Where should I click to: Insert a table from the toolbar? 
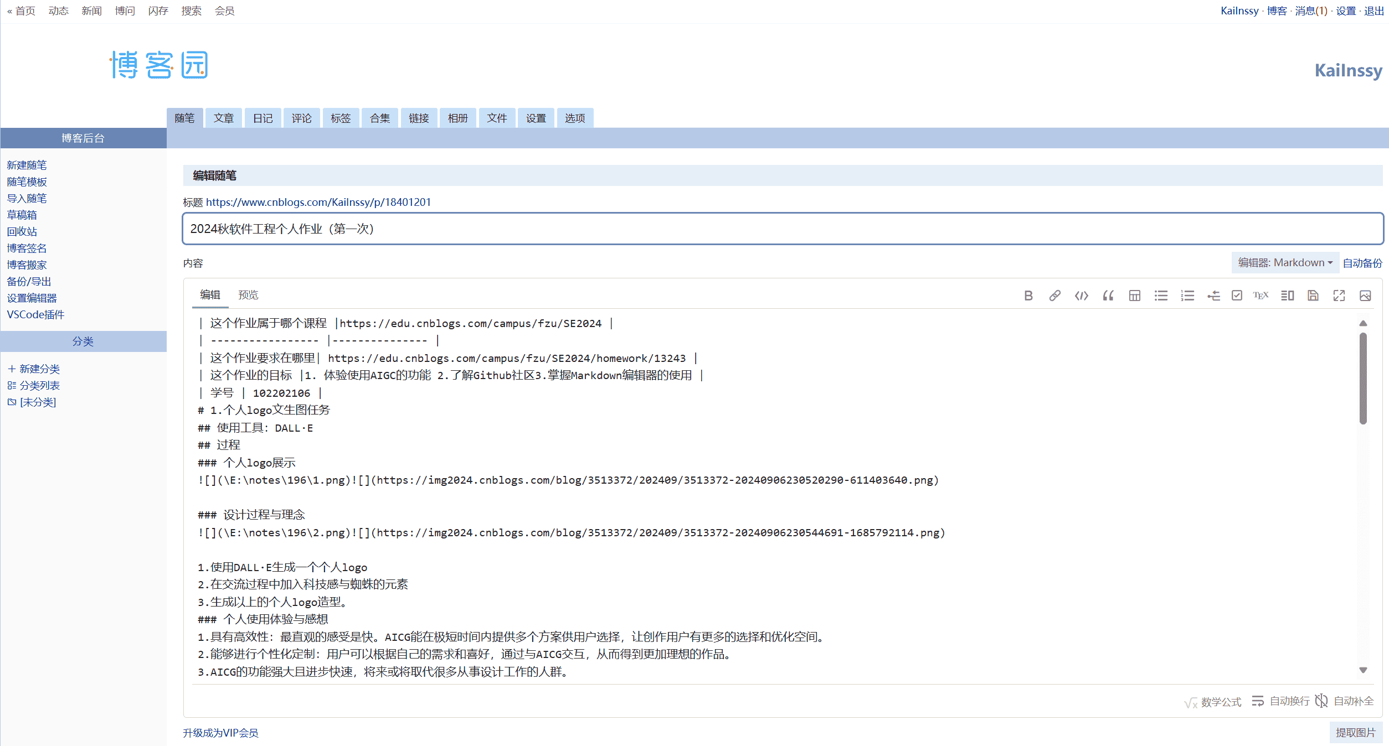tap(1134, 296)
